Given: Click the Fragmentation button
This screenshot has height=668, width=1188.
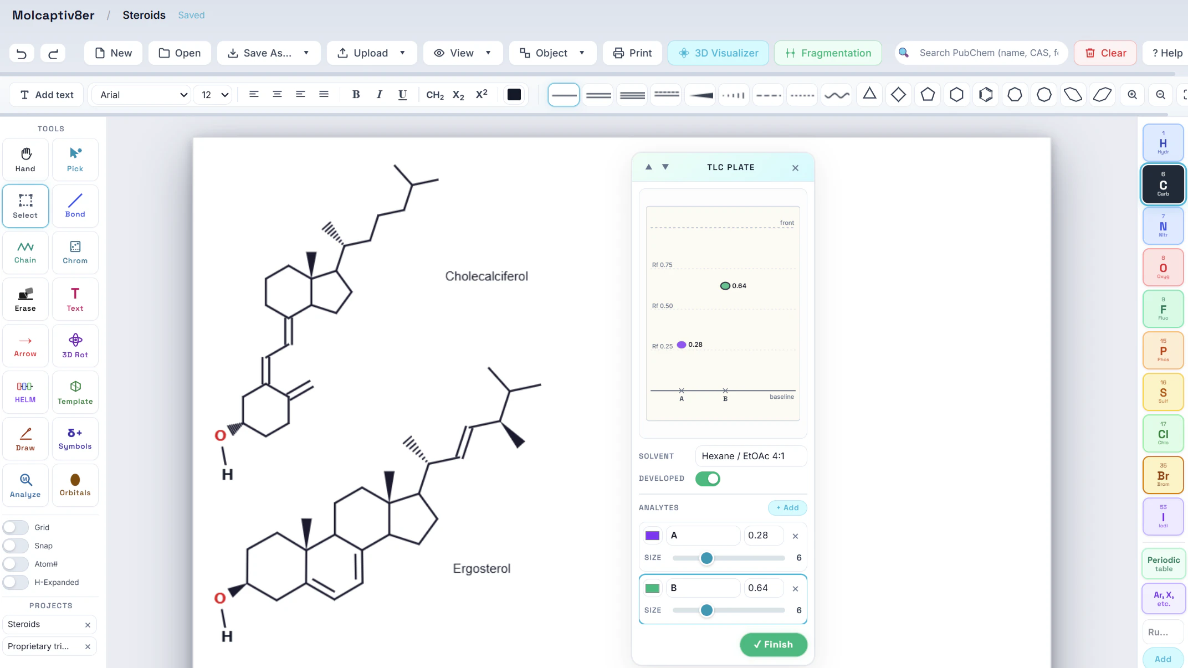Looking at the screenshot, I should coord(828,53).
